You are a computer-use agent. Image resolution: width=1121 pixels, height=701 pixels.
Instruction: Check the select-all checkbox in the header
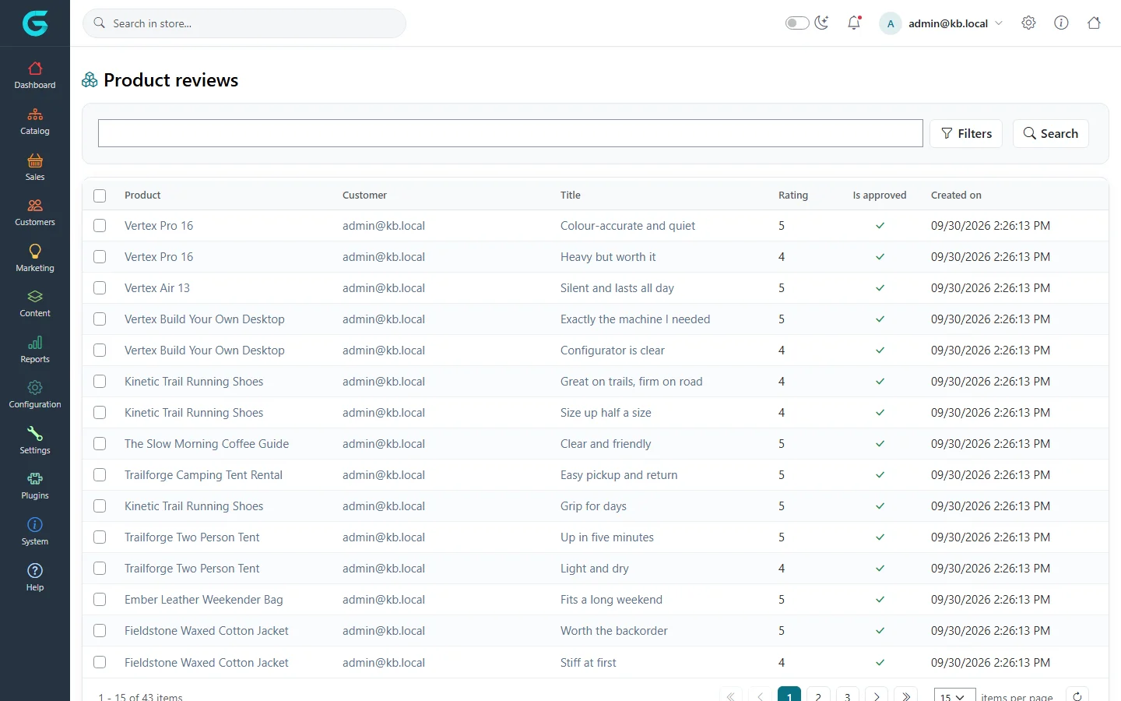pyautogui.click(x=100, y=196)
